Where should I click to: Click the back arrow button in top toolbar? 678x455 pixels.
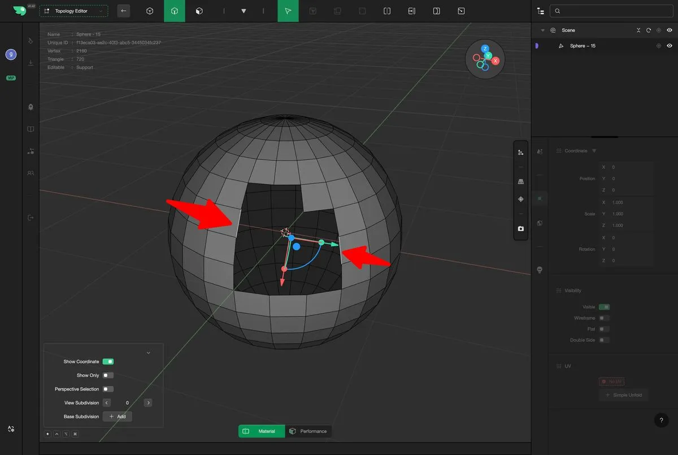pos(123,11)
